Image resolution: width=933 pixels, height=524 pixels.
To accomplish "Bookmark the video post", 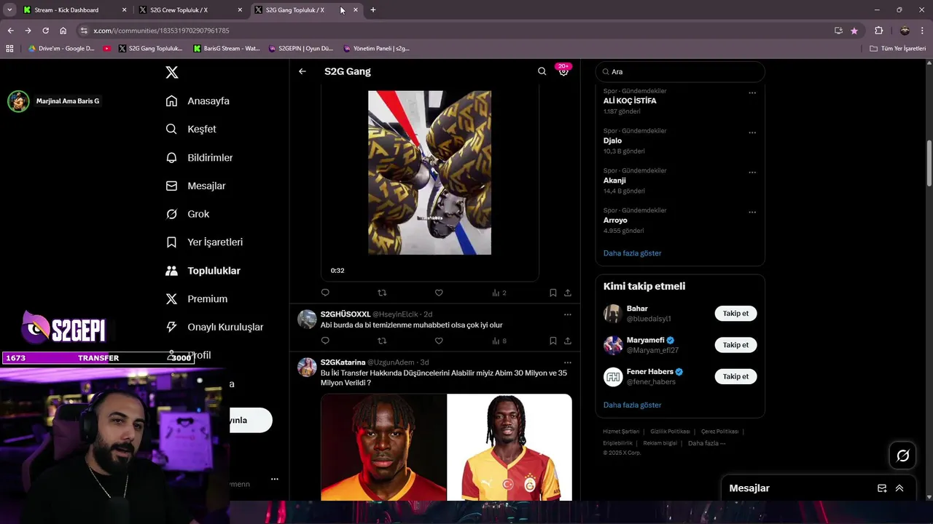I will pyautogui.click(x=553, y=293).
